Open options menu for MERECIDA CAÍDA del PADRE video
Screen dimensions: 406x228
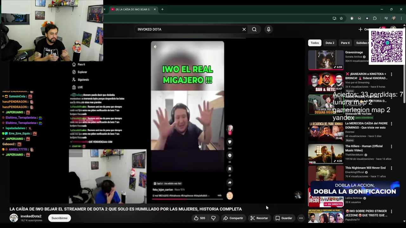click(391, 123)
